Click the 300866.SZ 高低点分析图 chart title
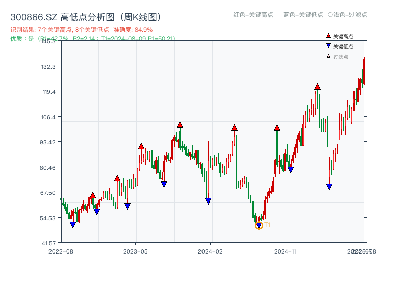The width and height of the screenshot is (404, 303). 85,17
